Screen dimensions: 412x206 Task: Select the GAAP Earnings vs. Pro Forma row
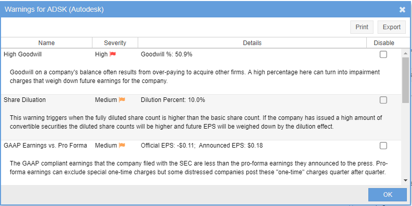(45, 146)
